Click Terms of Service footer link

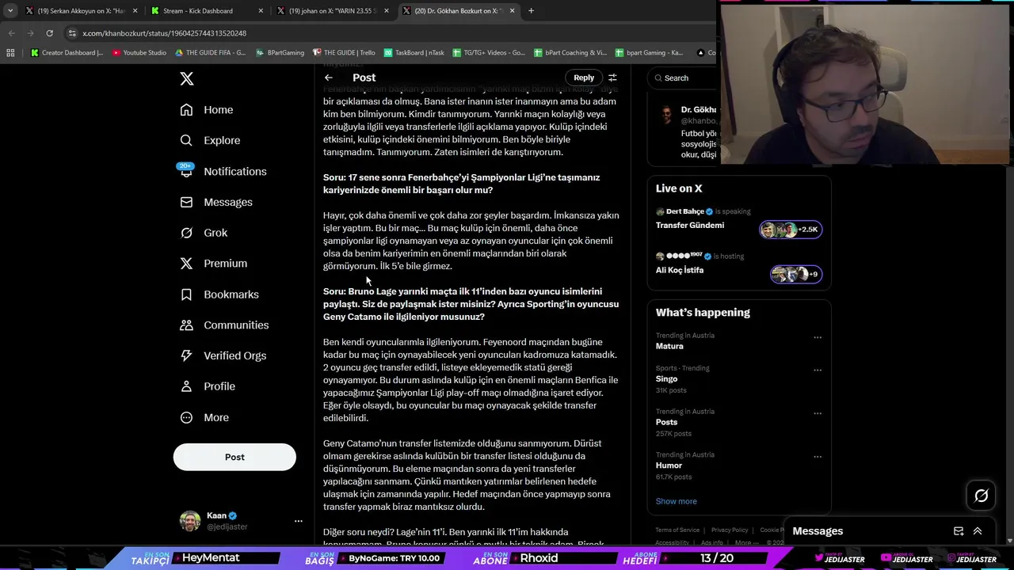(x=677, y=530)
